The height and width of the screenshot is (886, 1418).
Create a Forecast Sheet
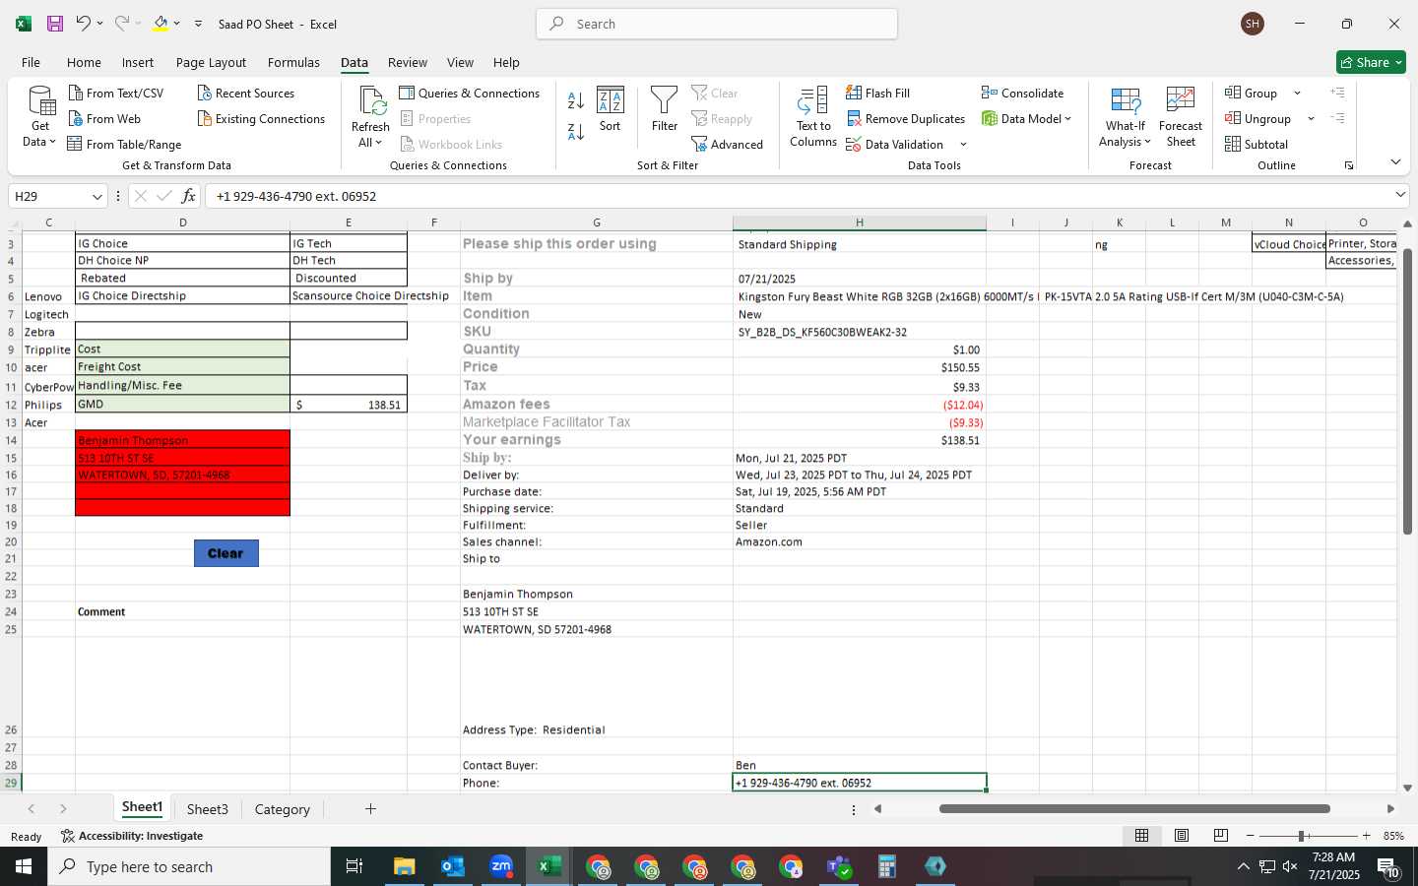point(1181,116)
